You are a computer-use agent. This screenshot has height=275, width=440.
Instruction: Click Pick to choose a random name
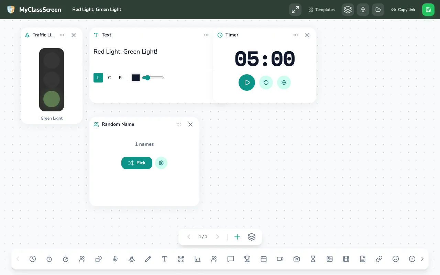pyautogui.click(x=137, y=163)
